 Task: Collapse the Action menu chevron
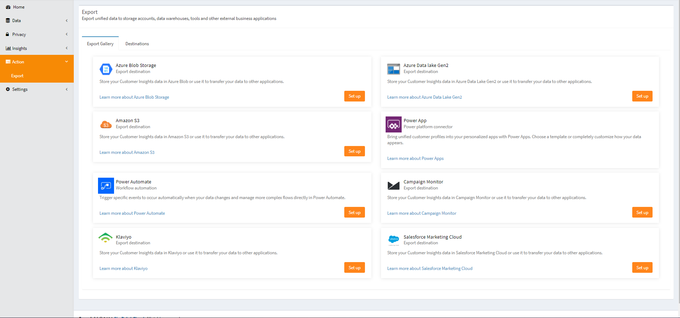pyautogui.click(x=67, y=62)
